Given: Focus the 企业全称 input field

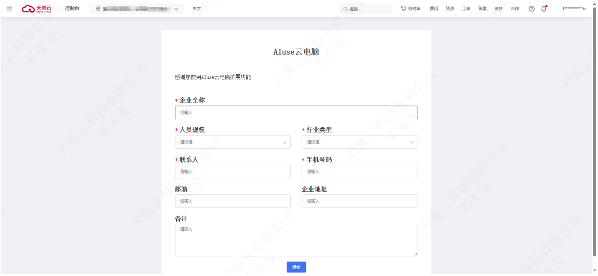Looking at the screenshot, I should [296, 112].
